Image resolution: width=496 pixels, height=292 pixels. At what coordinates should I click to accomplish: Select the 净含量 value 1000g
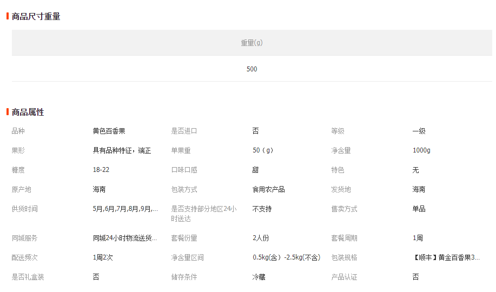click(421, 151)
